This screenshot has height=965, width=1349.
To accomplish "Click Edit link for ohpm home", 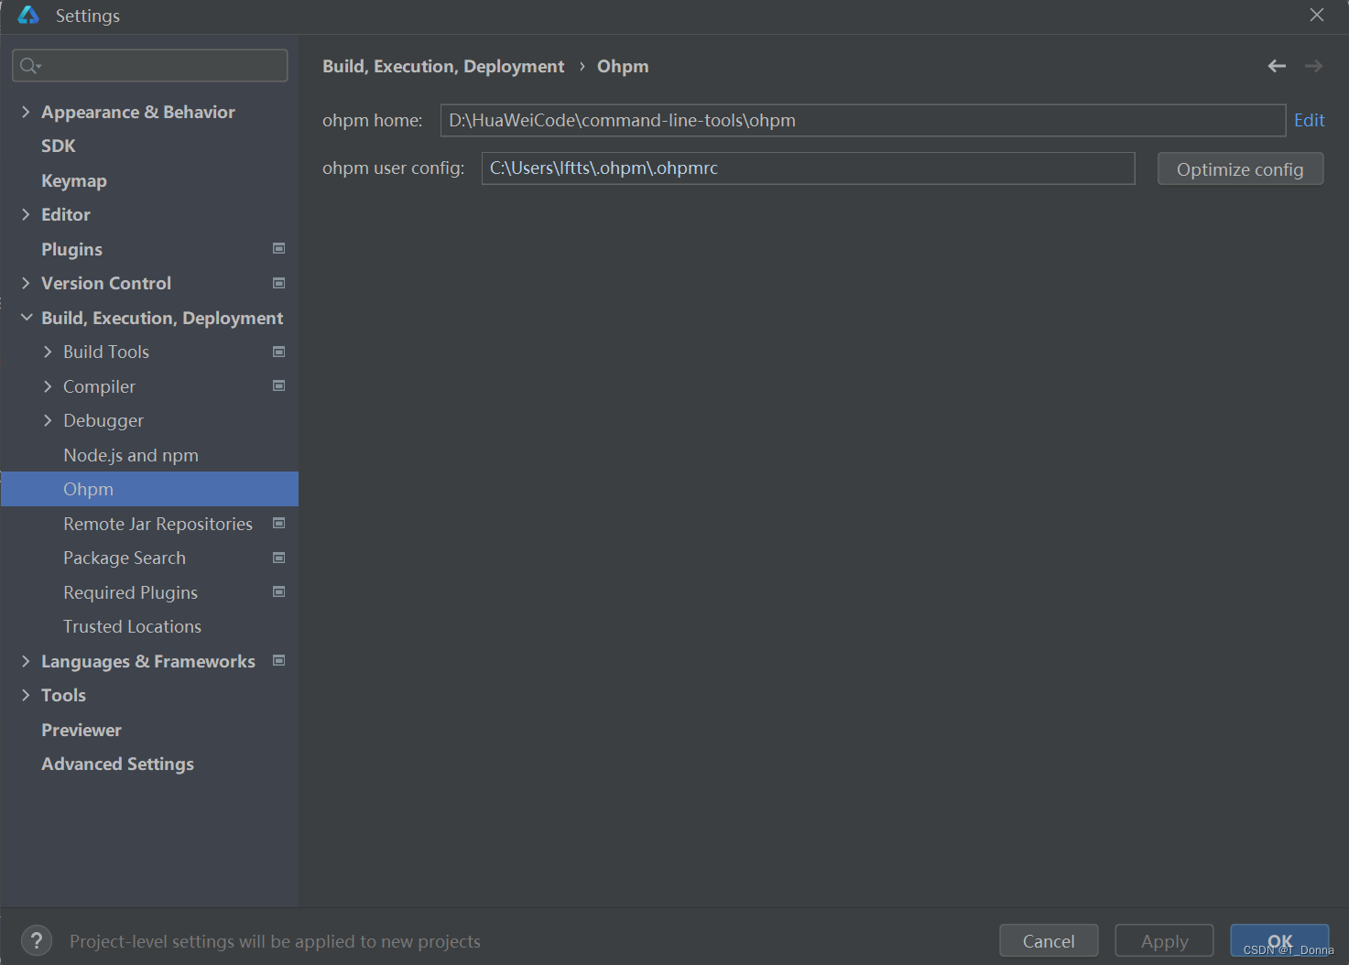I will (x=1309, y=120).
